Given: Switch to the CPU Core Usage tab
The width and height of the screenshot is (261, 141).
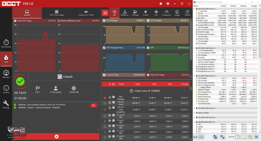Looking at the screenshot, I should 56,13.
